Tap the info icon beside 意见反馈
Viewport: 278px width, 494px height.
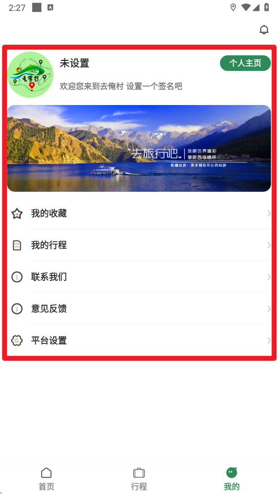[17, 309]
